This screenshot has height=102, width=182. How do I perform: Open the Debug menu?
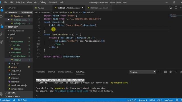coord(43,3)
